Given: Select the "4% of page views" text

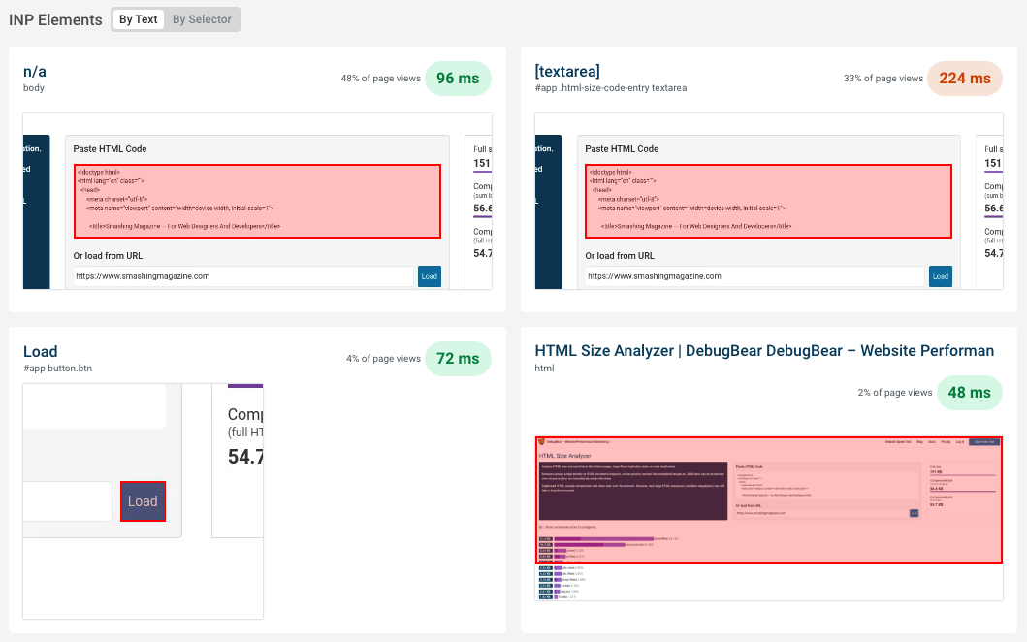Looking at the screenshot, I should click(383, 359).
